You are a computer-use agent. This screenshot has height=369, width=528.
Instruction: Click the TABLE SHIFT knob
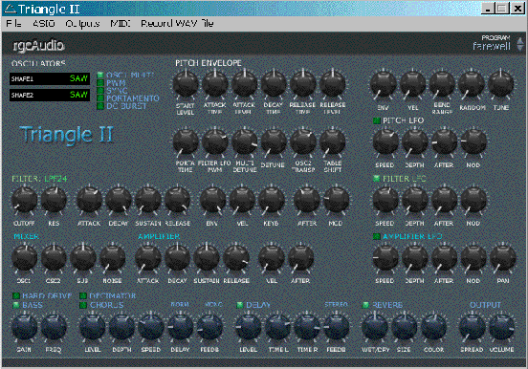tap(332, 142)
